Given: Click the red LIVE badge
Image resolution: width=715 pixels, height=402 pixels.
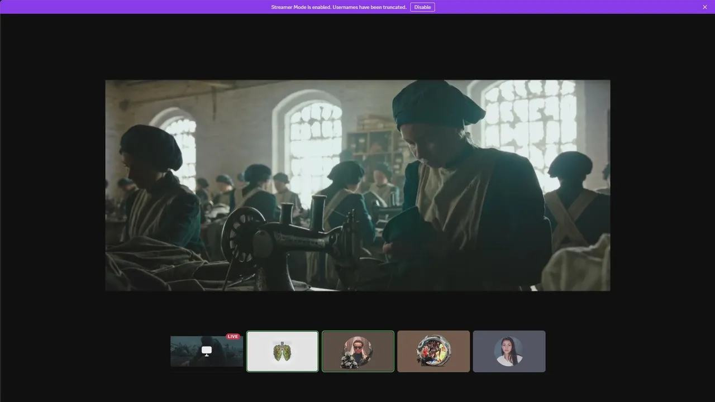Looking at the screenshot, I should click(233, 337).
